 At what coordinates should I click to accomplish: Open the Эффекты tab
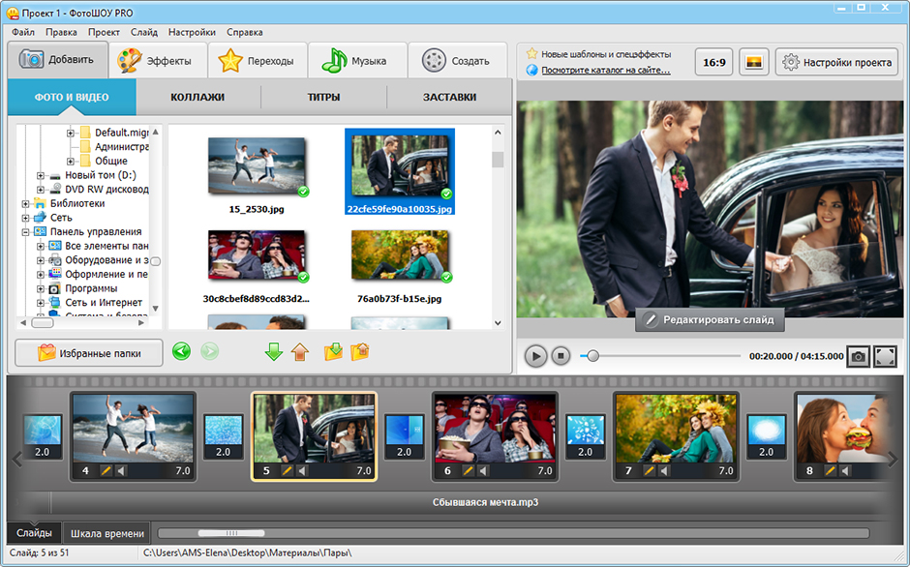[158, 61]
